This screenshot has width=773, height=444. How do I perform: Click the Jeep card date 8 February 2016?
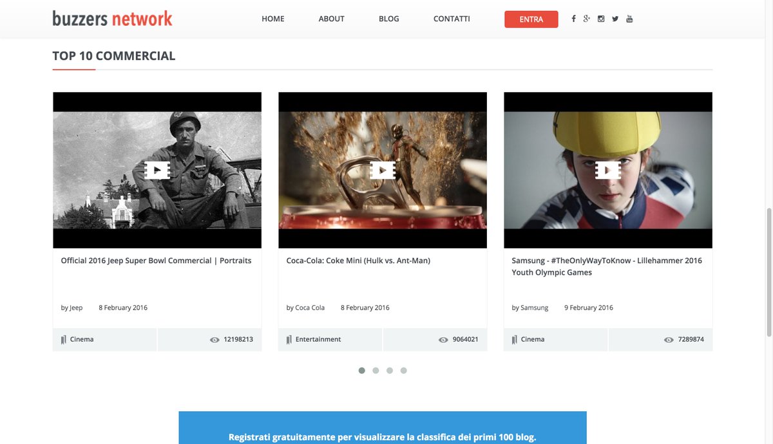123,308
